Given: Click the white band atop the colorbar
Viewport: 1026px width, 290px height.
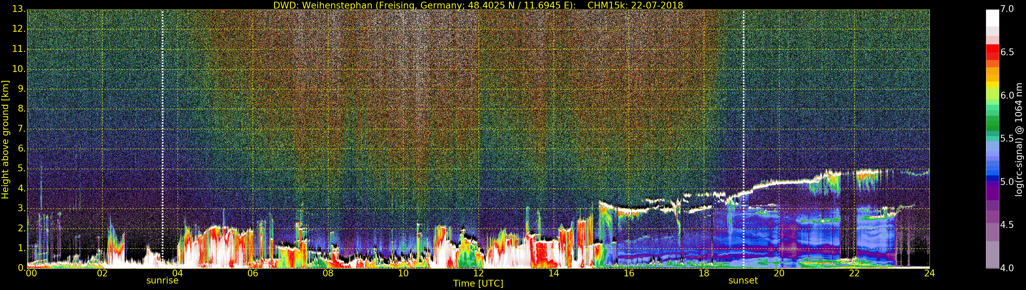Looking at the screenshot, I should coord(992,18).
